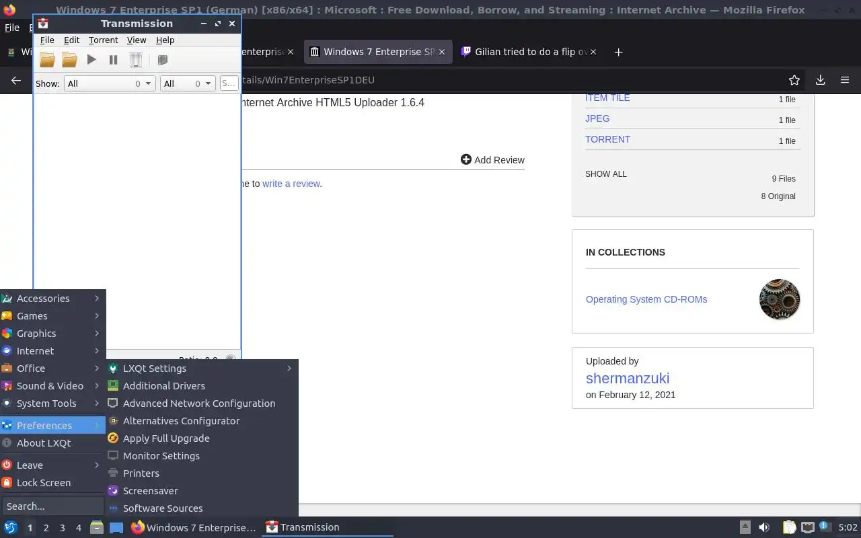Open the JPEG download link
Viewport: 861px width, 538px height.
pos(597,118)
